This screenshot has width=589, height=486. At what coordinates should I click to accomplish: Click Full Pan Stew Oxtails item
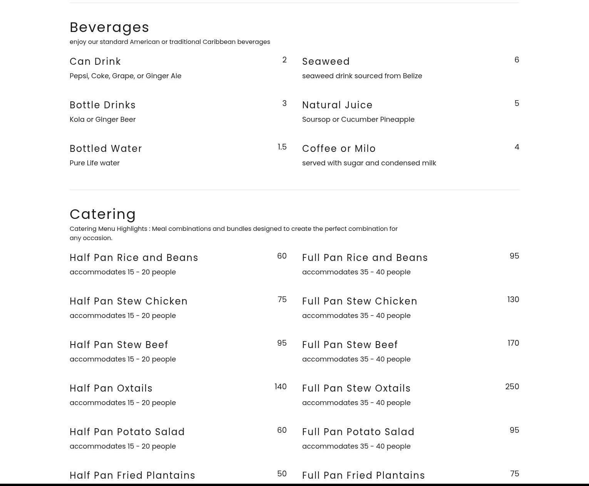coord(356,388)
